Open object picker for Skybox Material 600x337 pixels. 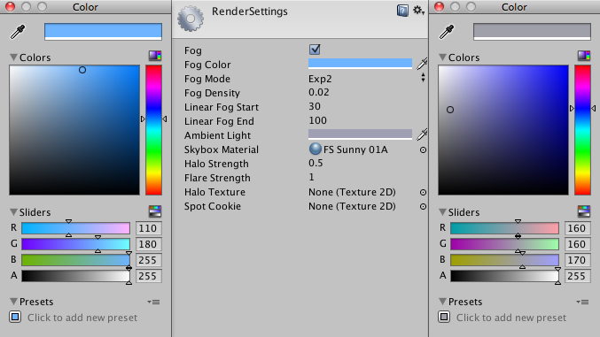(423, 149)
